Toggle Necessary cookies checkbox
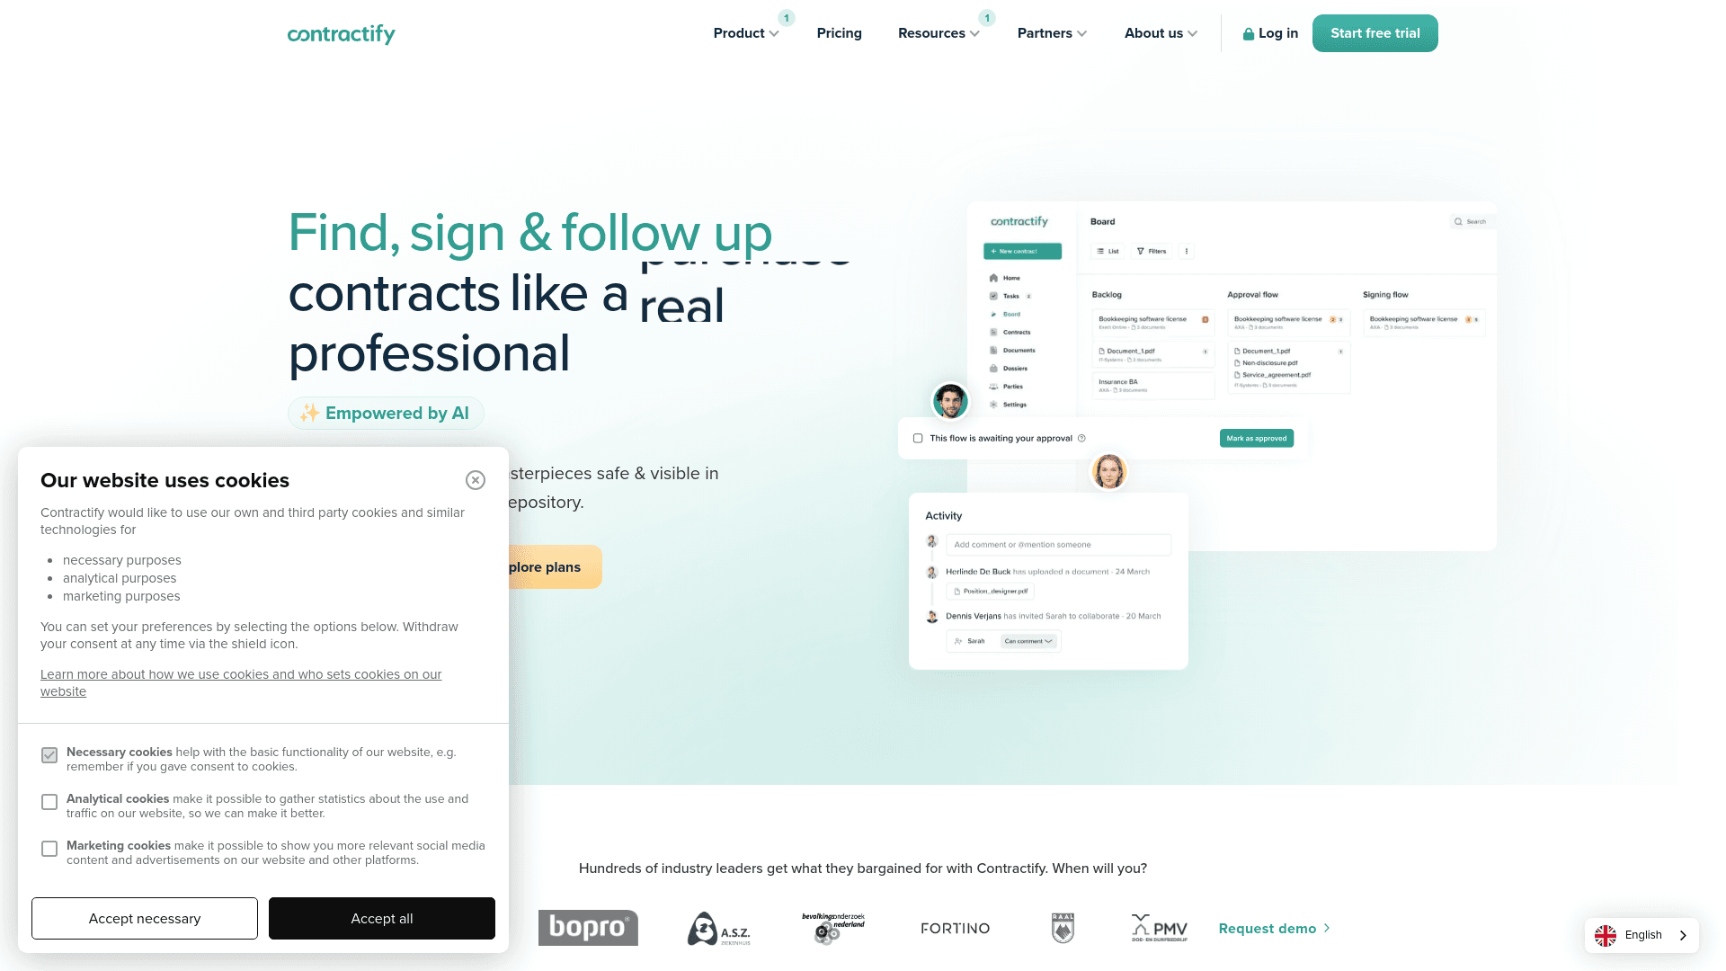This screenshot has height=971, width=1726. 49,755
